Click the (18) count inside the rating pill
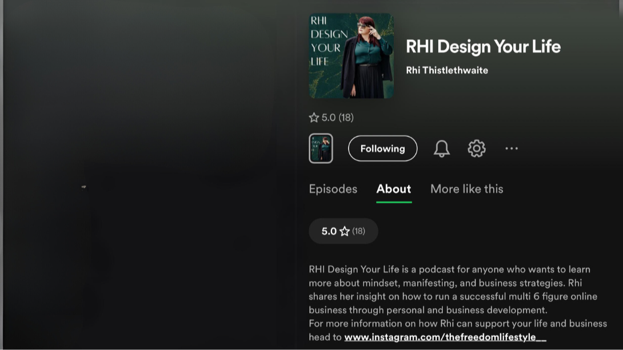This screenshot has width=623, height=350. click(x=358, y=231)
